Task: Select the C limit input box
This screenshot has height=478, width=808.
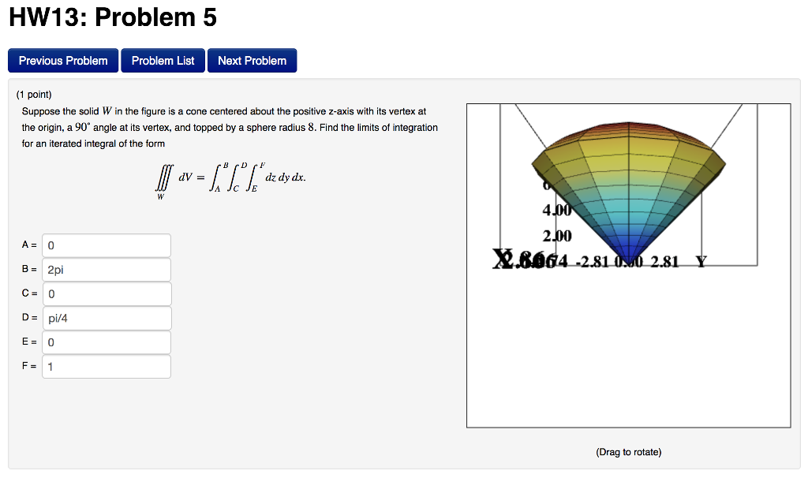Action: coord(106,294)
